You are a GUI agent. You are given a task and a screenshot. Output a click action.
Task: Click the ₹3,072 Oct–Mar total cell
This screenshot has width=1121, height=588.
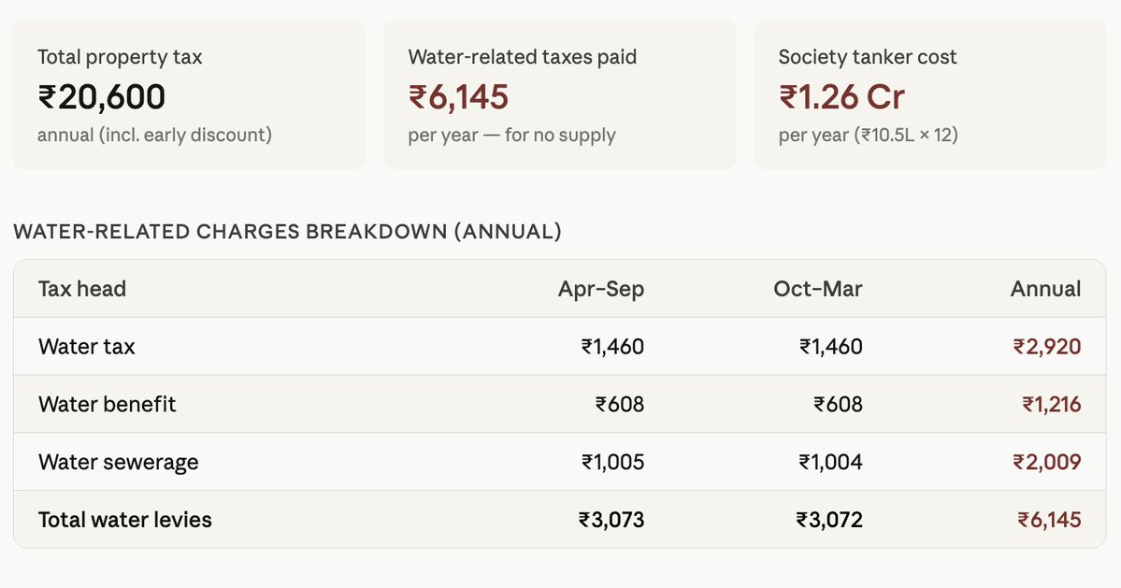pyautogui.click(x=829, y=520)
